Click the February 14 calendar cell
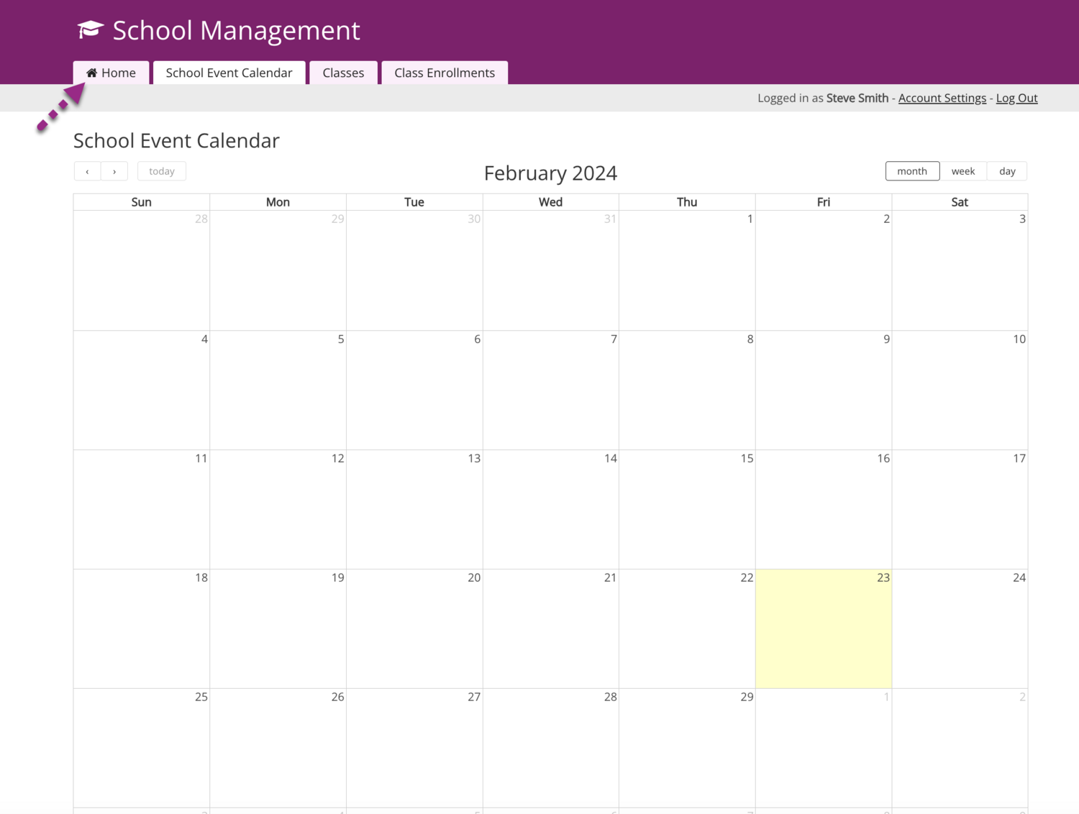The height and width of the screenshot is (814, 1079). point(550,510)
